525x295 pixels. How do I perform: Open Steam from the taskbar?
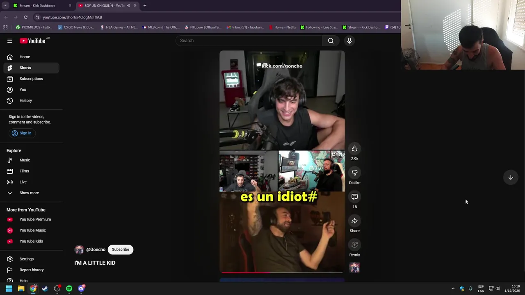click(x=45, y=288)
